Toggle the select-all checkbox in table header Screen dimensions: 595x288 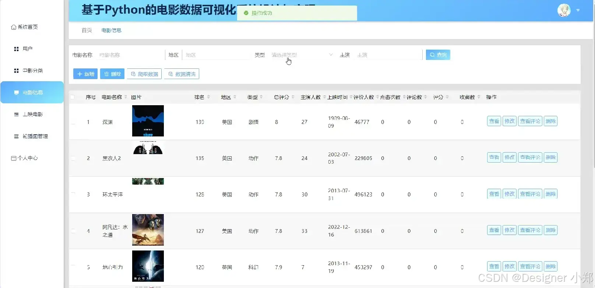(73, 97)
